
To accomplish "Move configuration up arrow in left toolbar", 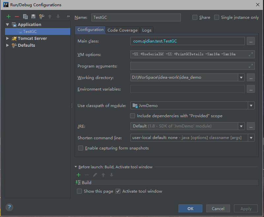I will pos(50,16).
